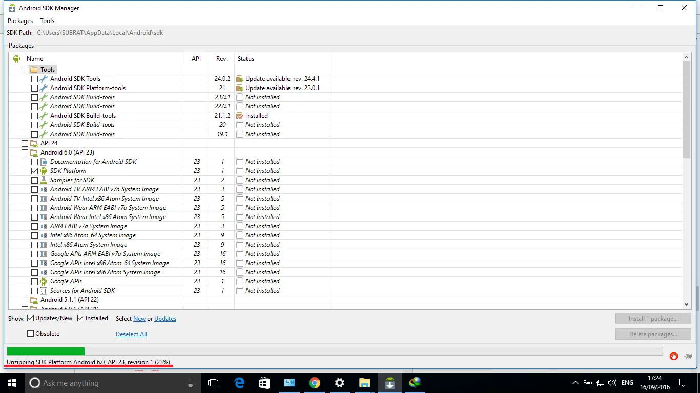Open Task View on the taskbar
Viewport: 700px width, 393px height.
213,383
